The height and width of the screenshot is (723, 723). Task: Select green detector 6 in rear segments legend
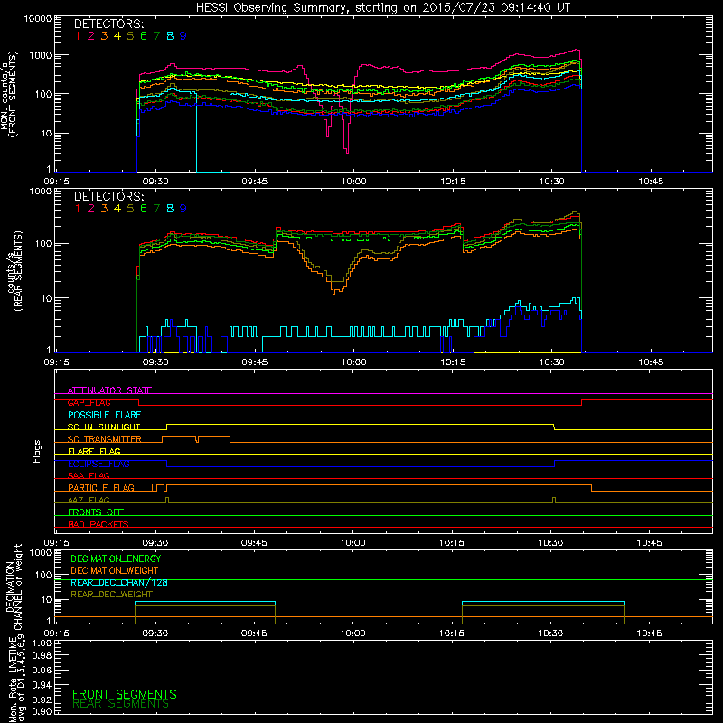144,209
